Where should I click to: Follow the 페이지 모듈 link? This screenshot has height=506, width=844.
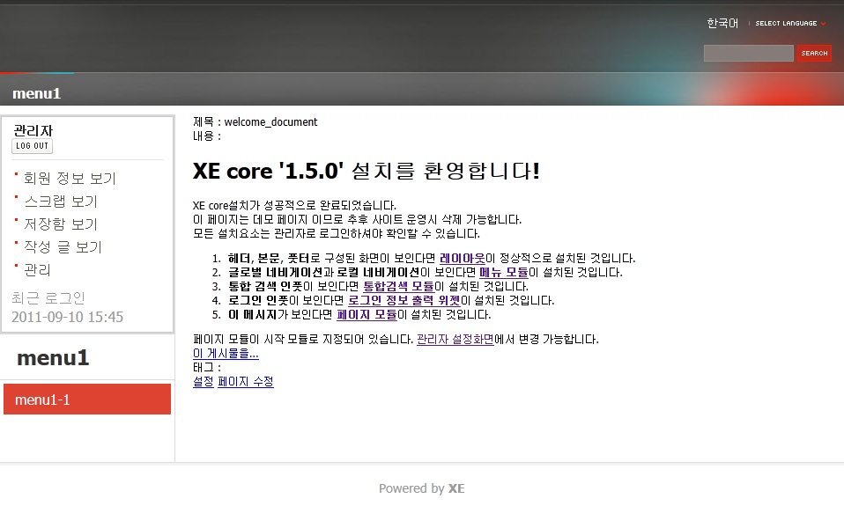click(x=366, y=314)
